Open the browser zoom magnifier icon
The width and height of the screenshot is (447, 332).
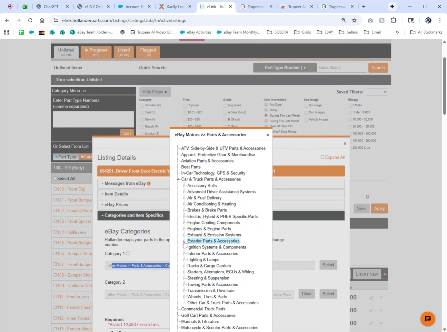point(344,20)
